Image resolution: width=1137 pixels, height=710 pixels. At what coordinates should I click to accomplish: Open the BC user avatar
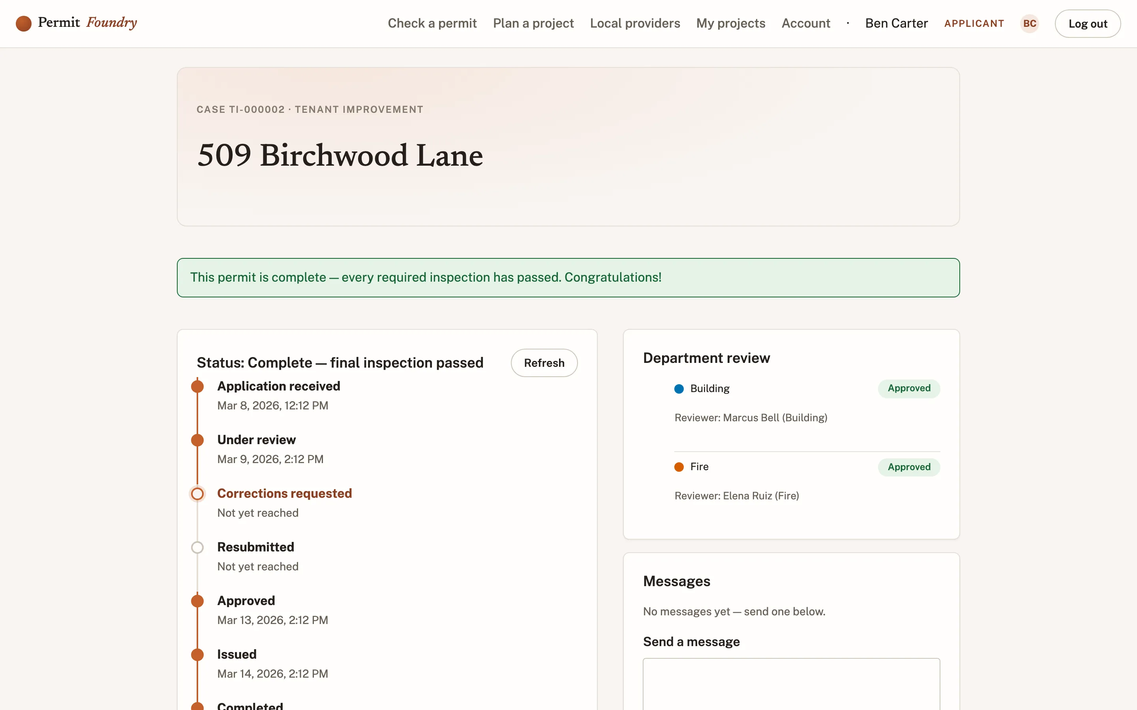click(x=1029, y=24)
